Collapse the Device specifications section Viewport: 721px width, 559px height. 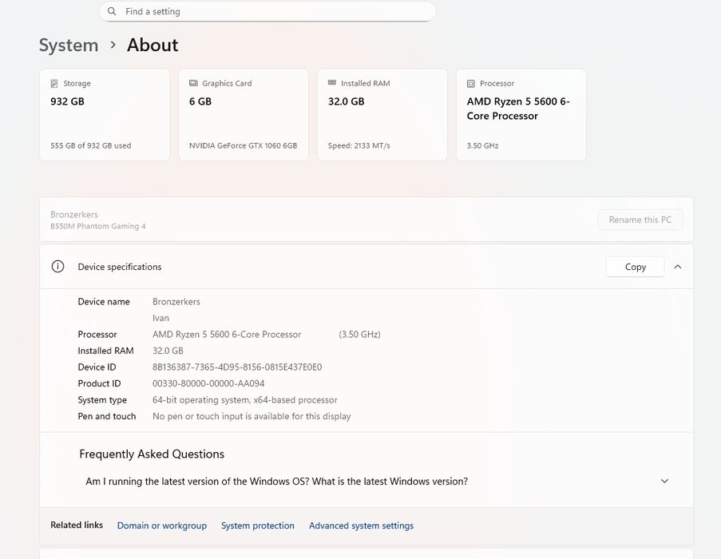678,267
